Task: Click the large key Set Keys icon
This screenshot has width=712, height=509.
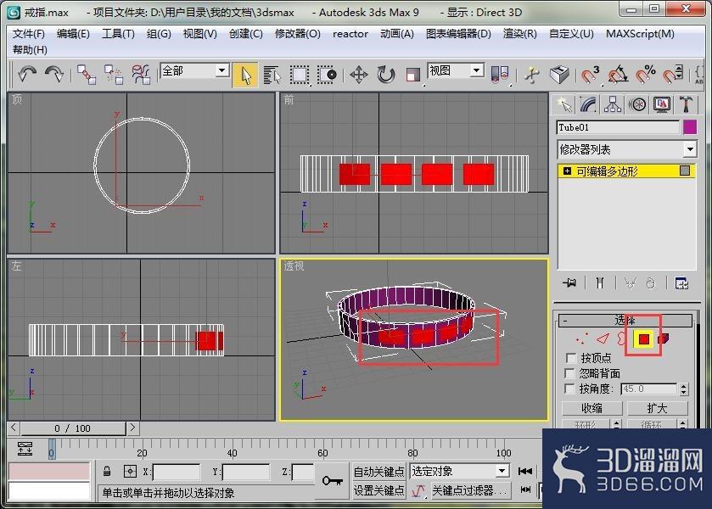Action: tap(333, 480)
